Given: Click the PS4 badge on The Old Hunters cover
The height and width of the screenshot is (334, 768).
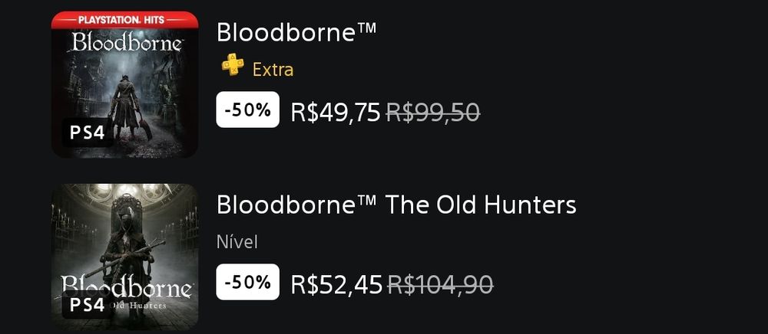Looking at the screenshot, I should tap(87, 304).
